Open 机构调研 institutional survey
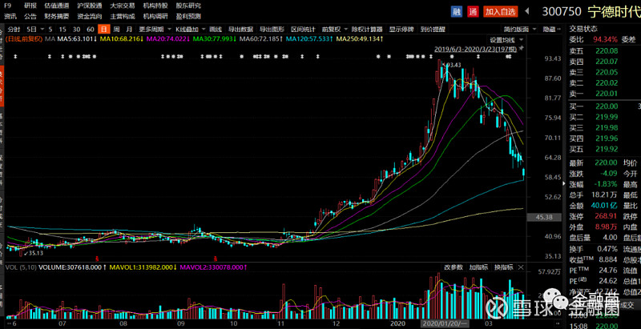 tap(155, 16)
